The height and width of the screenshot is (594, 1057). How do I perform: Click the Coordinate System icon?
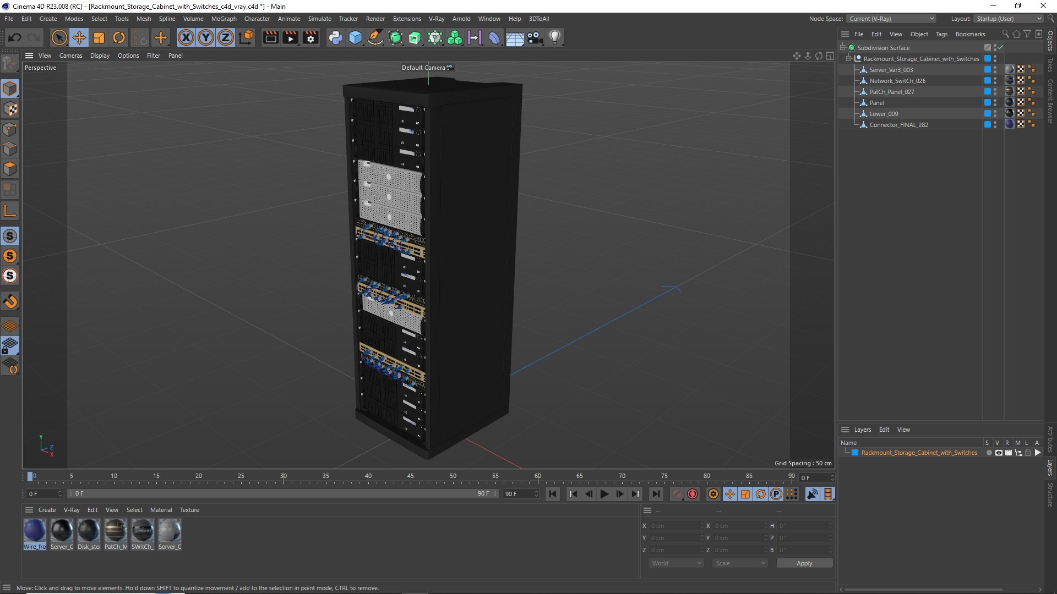pyautogui.click(x=247, y=37)
